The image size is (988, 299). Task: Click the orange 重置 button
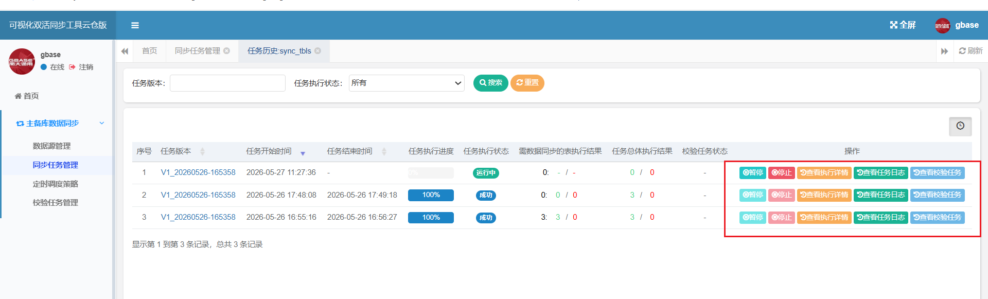point(527,83)
